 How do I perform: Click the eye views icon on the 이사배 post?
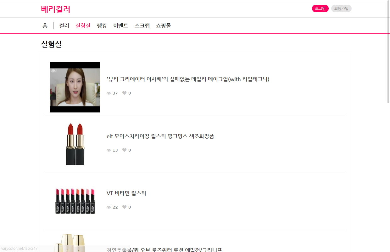click(x=109, y=93)
